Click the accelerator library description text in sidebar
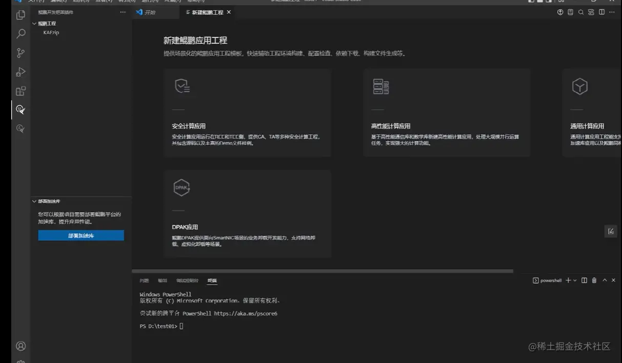Viewport: 622px width, 363px height. tap(79, 218)
